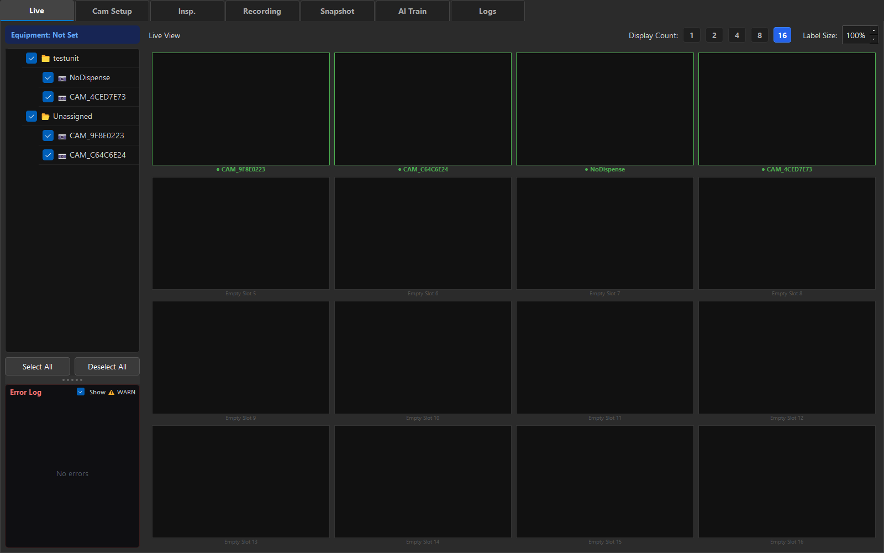
Task: Decrease Label Size with the down arrow
Action: pyautogui.click(x=874, y=39)
